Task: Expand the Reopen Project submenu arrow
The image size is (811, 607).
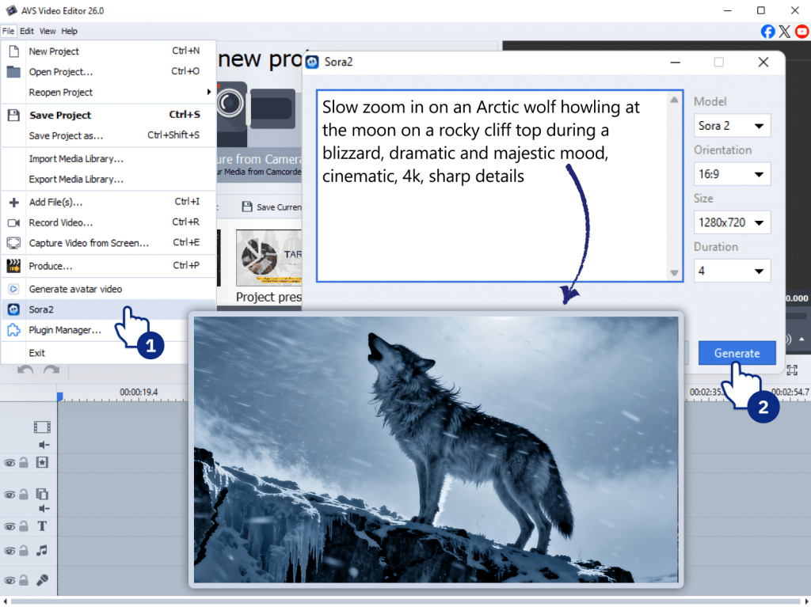Action: (x=208, y=92)
